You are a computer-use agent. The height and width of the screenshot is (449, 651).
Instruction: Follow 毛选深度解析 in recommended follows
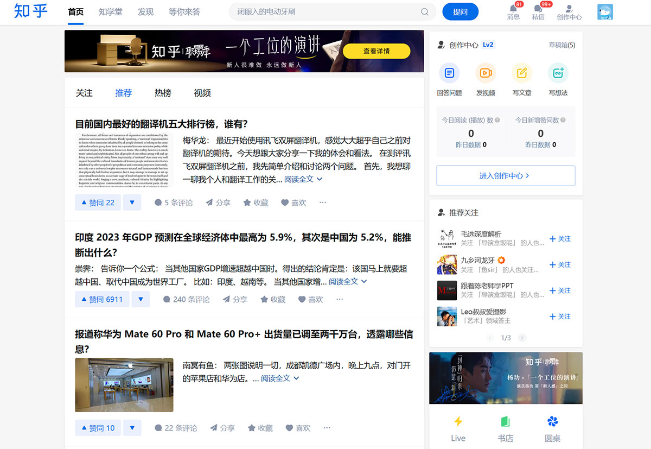point(560,238)
